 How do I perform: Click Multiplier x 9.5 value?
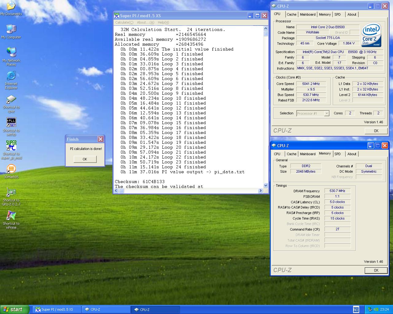[x=311, y=89]
